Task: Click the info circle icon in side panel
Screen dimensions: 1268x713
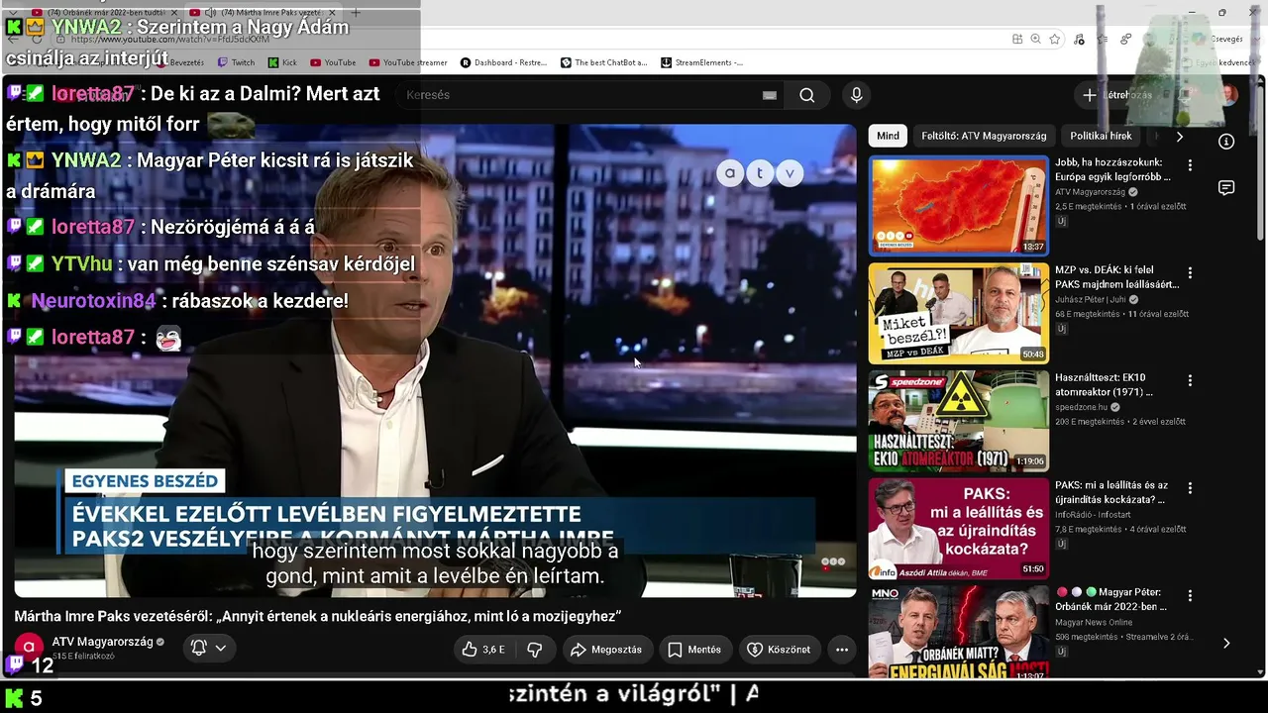Action: 1226,142
